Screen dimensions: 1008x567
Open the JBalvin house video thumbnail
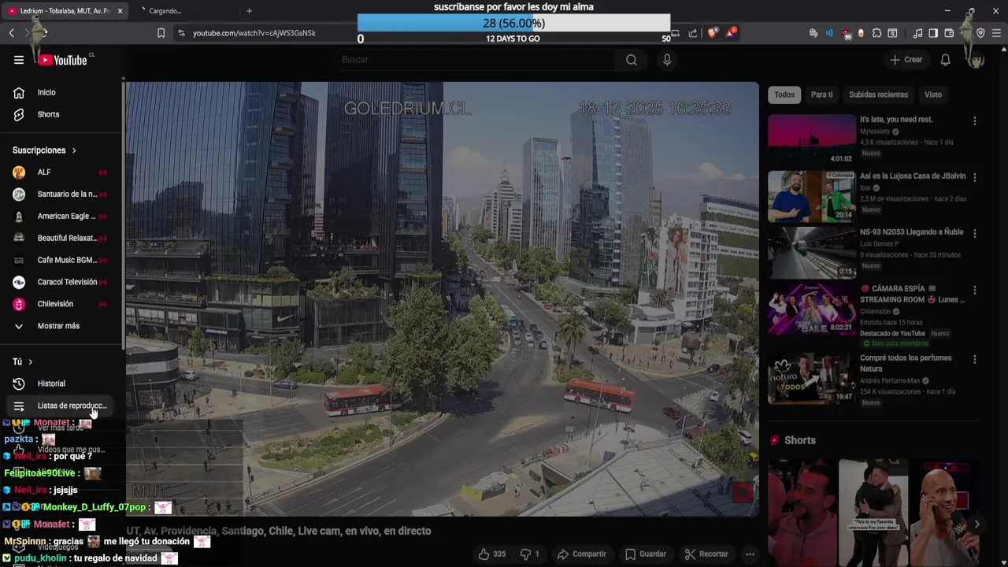point(811,197)
